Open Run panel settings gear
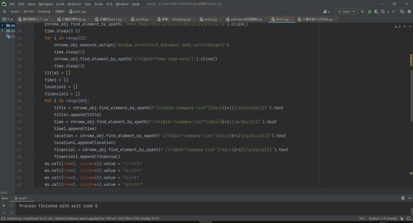 tap(403, 198)
